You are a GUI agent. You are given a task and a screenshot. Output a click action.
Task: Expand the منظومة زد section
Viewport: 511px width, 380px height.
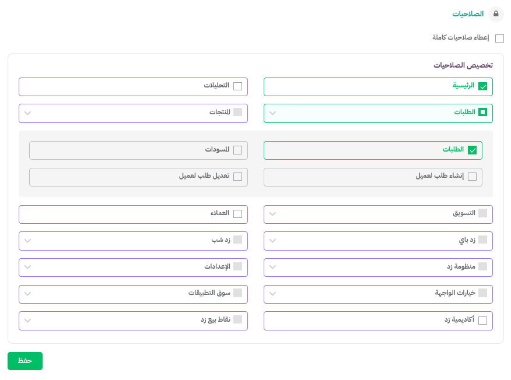click(x=273, y=267)
